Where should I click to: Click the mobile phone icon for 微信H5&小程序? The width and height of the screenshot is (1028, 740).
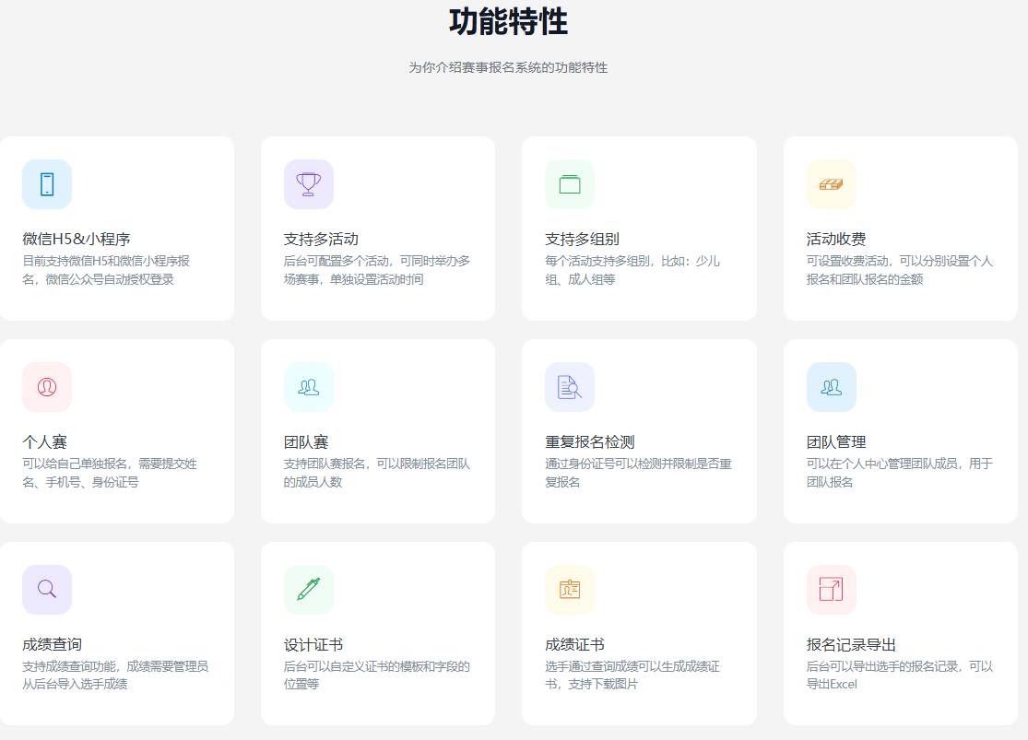[46, 184]
